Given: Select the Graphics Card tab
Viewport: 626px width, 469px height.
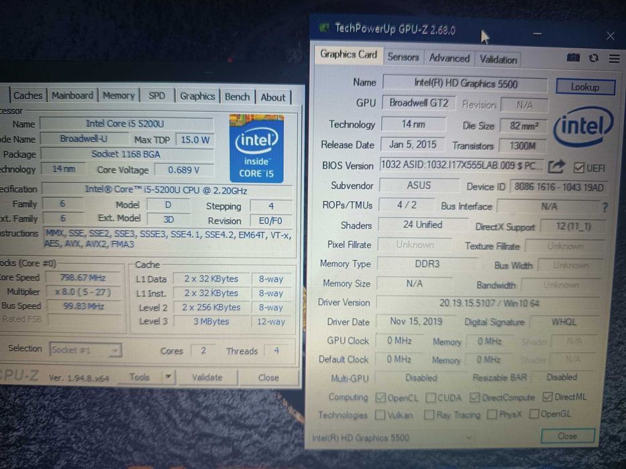Looking at the screenshot, I should coord(348,54).
